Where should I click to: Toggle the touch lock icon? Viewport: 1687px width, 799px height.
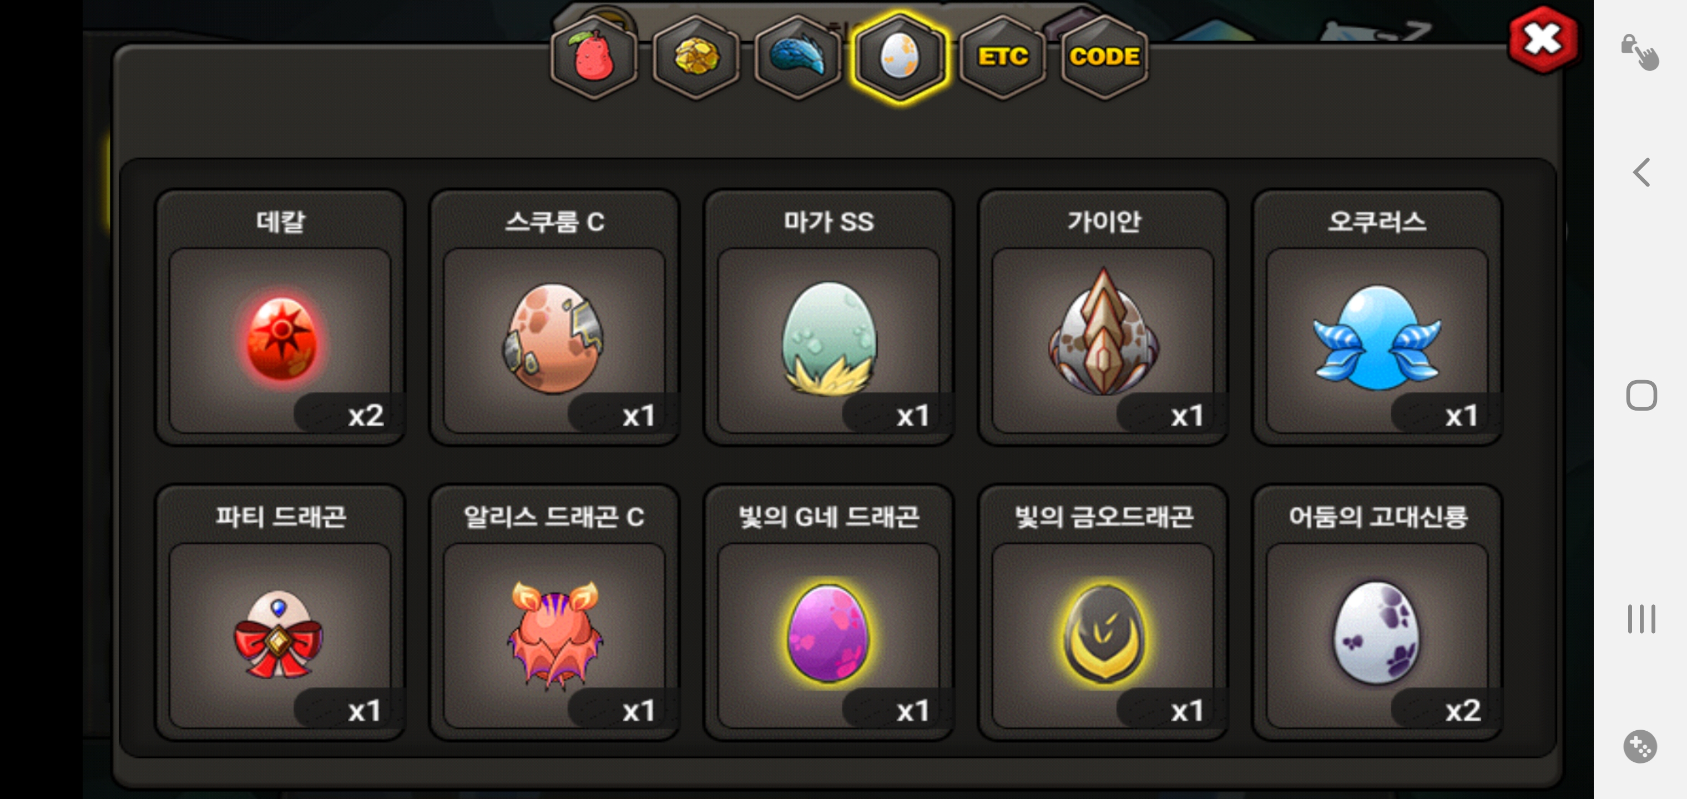1640,52
